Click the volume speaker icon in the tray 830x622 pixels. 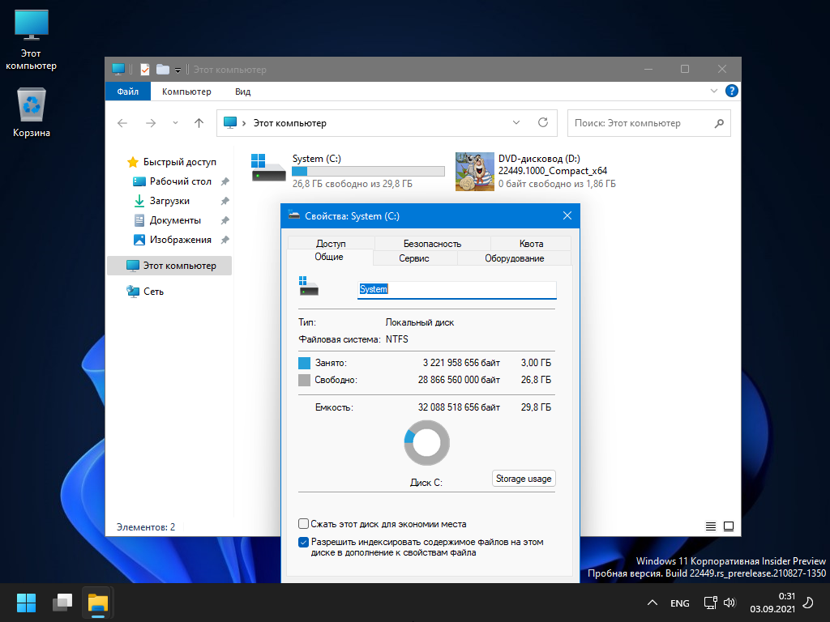tap(729, 603)
